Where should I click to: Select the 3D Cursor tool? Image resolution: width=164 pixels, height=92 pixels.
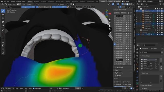coord(3,34)
